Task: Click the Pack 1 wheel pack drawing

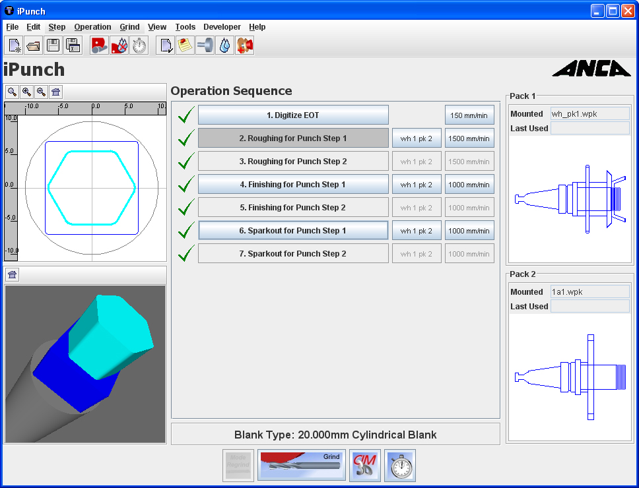Action: (x=570, y=199)
